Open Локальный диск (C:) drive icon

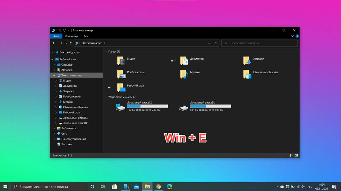pyautogui.click(x=120, y=107)
